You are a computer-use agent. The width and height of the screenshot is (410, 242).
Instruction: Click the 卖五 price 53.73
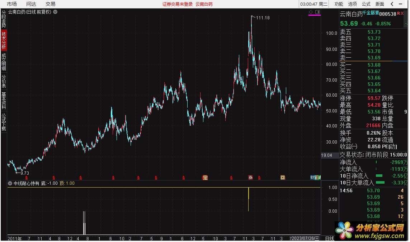[374, 32]
